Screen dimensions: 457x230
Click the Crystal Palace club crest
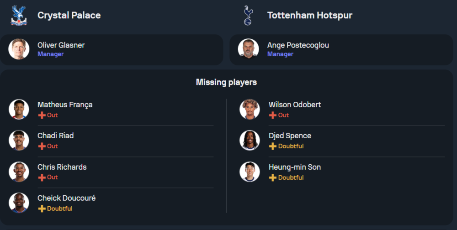(19, 15)
